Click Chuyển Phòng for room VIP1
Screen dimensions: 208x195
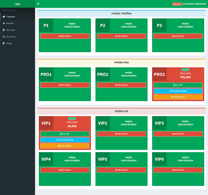(65, 140)
